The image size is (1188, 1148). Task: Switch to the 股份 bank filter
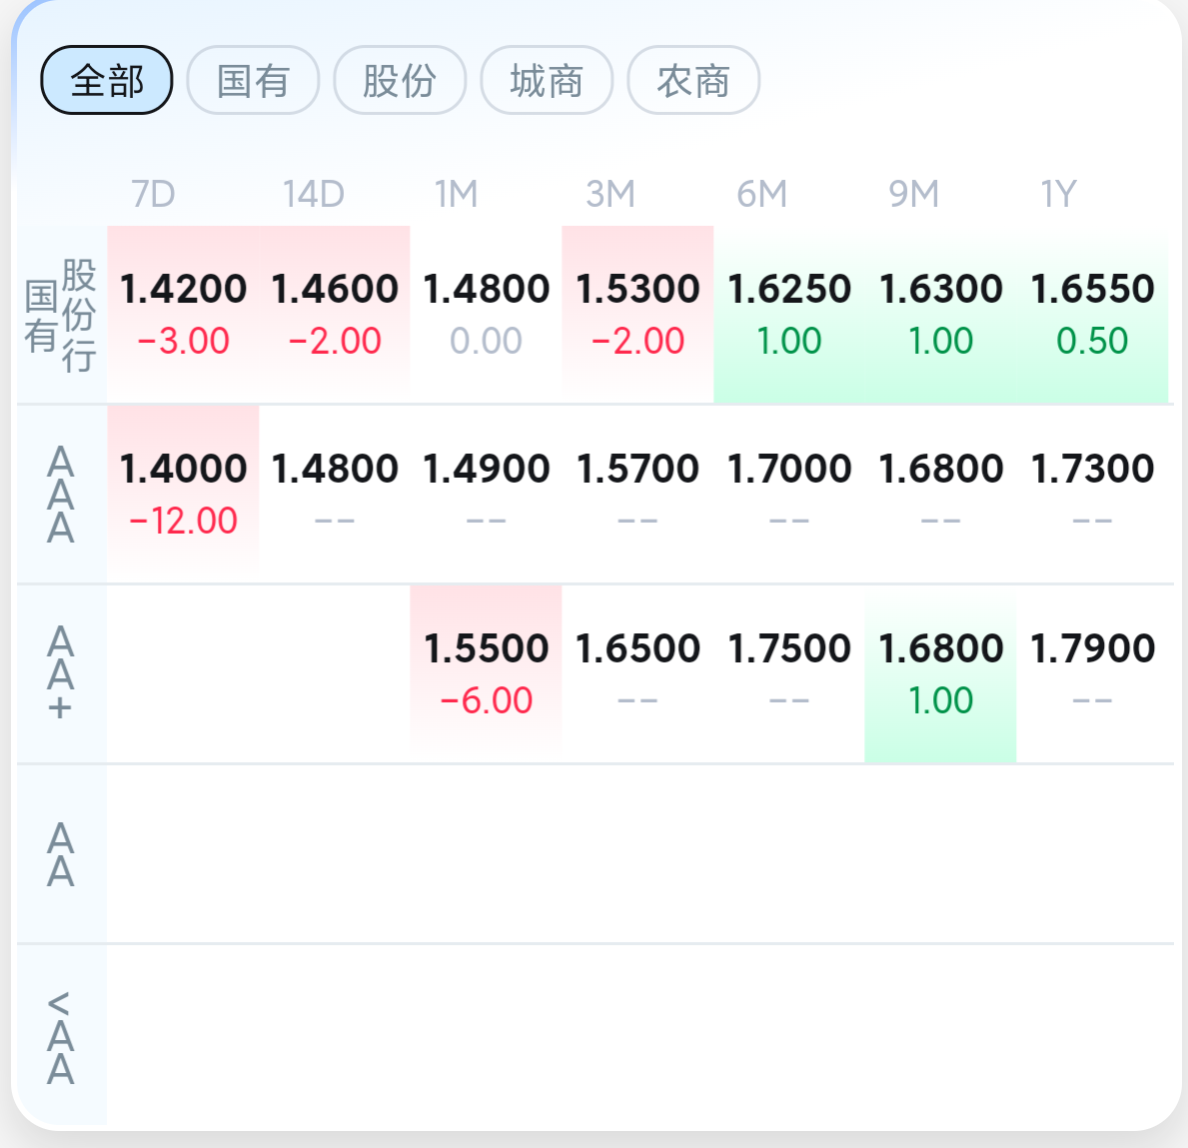pyautogui.click(x=400, y=80)
